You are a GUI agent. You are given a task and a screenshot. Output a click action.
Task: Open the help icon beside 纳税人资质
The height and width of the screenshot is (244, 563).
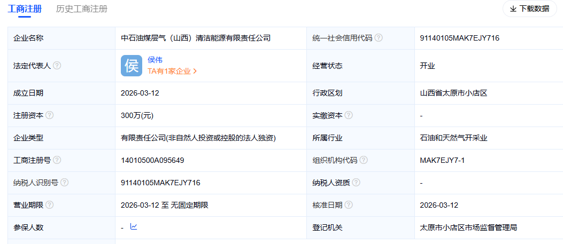pos(356,183)
